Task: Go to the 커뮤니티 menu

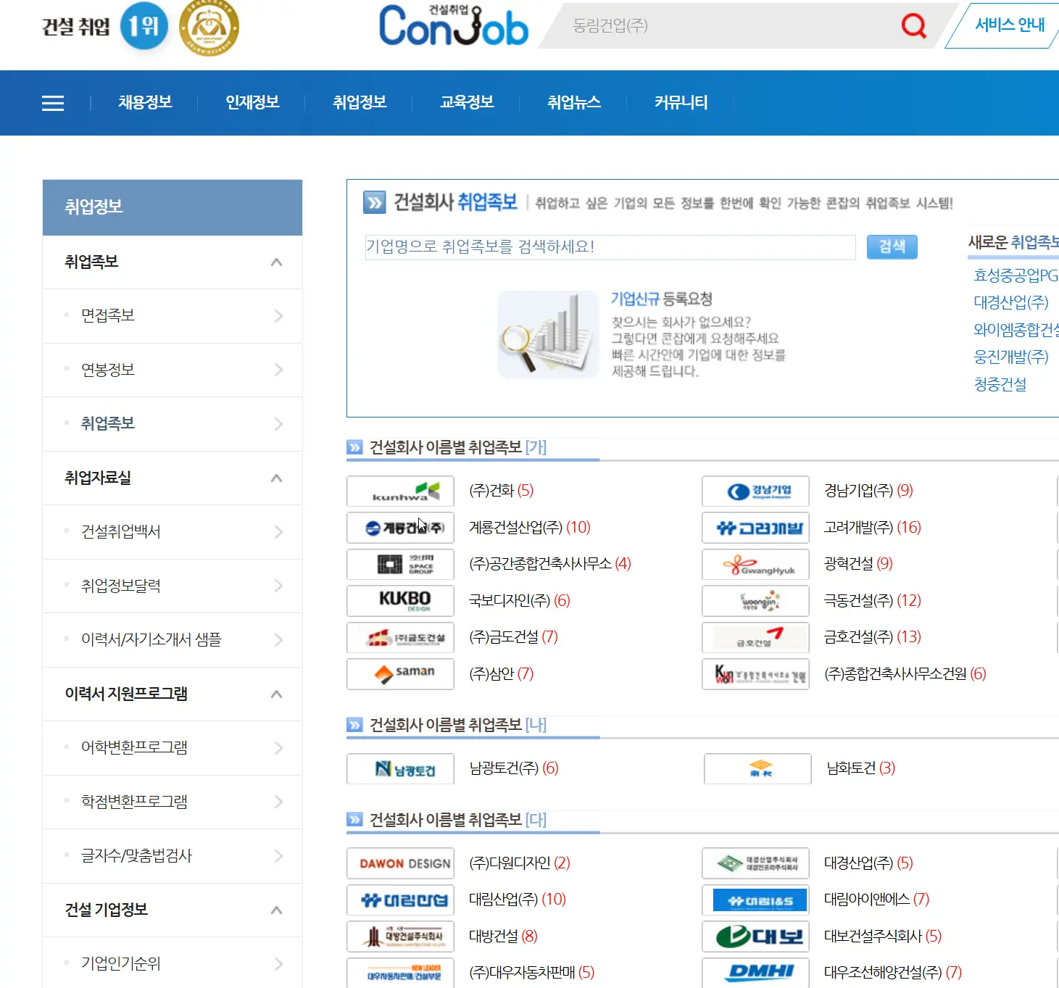Action: (x=681, y=102)
